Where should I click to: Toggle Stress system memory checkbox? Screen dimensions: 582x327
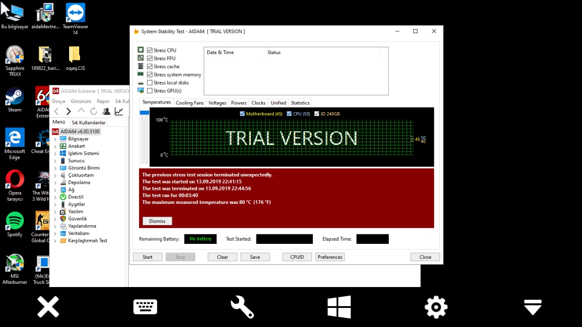click(150, 74)
